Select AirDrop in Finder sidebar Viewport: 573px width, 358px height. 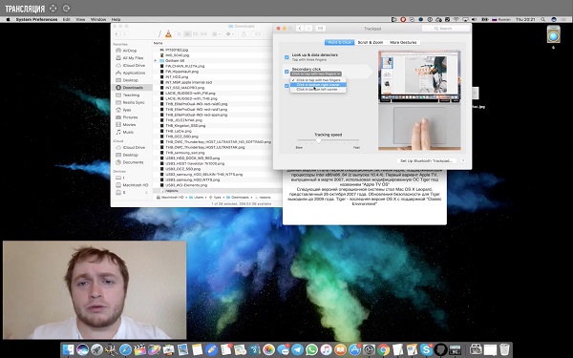click(x=130, y=51)
